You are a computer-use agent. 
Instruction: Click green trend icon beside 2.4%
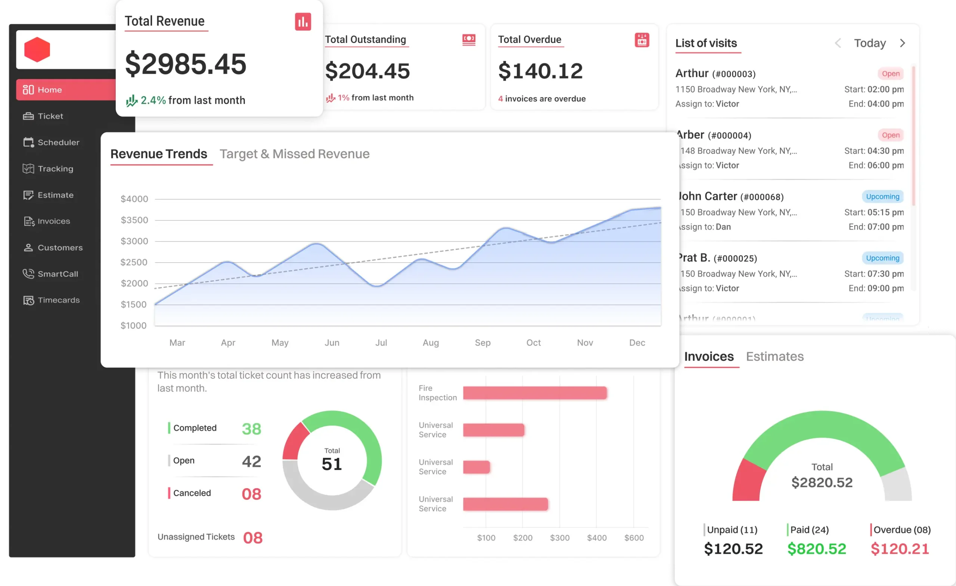(x=131, y=100)
